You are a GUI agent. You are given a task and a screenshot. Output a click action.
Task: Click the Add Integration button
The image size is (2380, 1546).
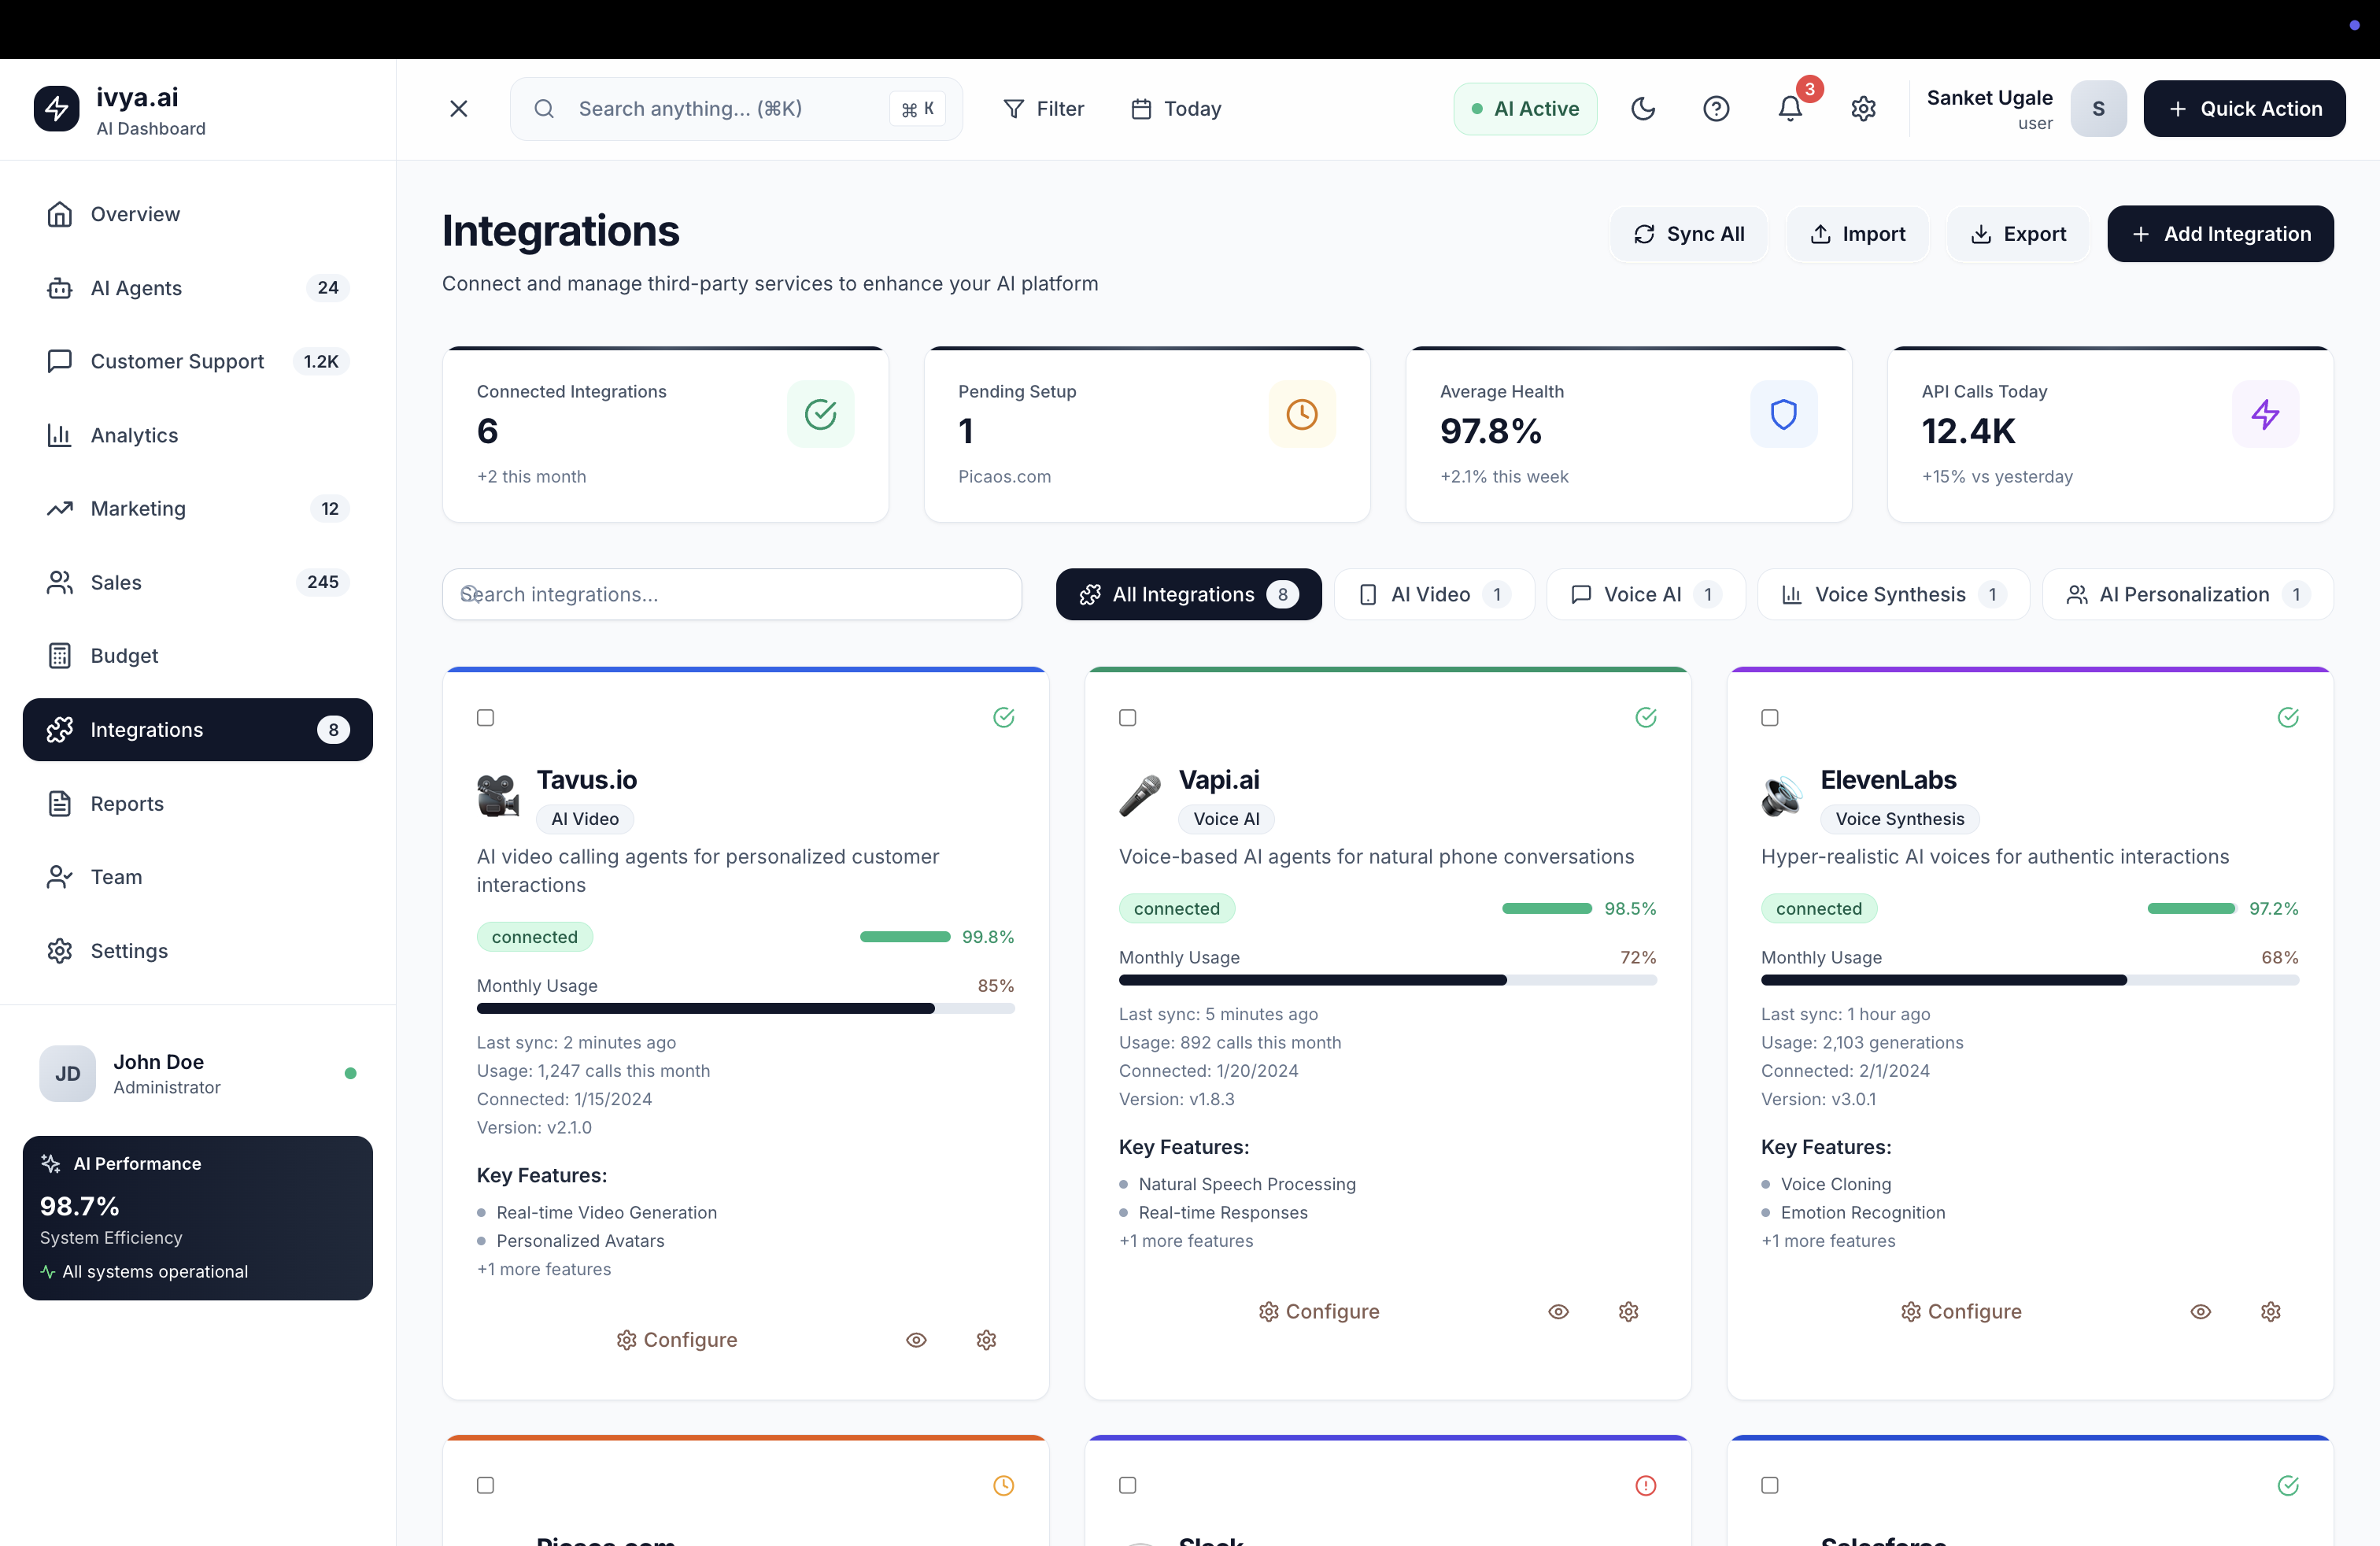[x=2220, y=234]
